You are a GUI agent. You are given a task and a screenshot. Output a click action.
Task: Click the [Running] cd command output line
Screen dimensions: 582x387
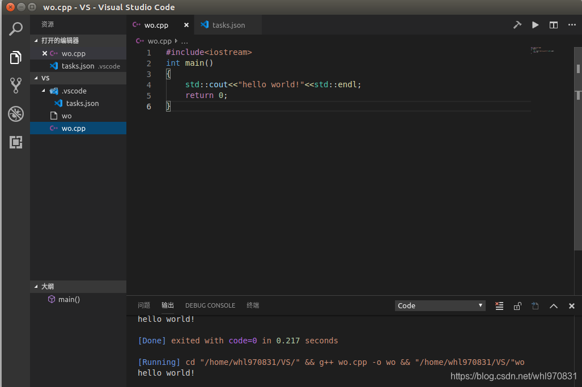[x=331, y=362]
